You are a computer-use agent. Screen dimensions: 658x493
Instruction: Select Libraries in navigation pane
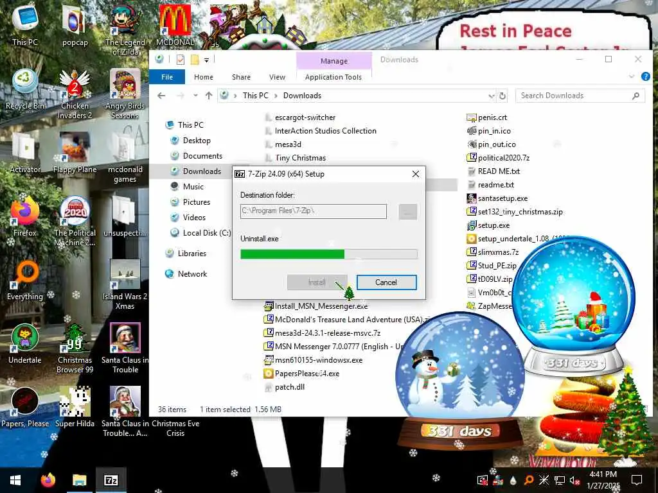(191, 253)
